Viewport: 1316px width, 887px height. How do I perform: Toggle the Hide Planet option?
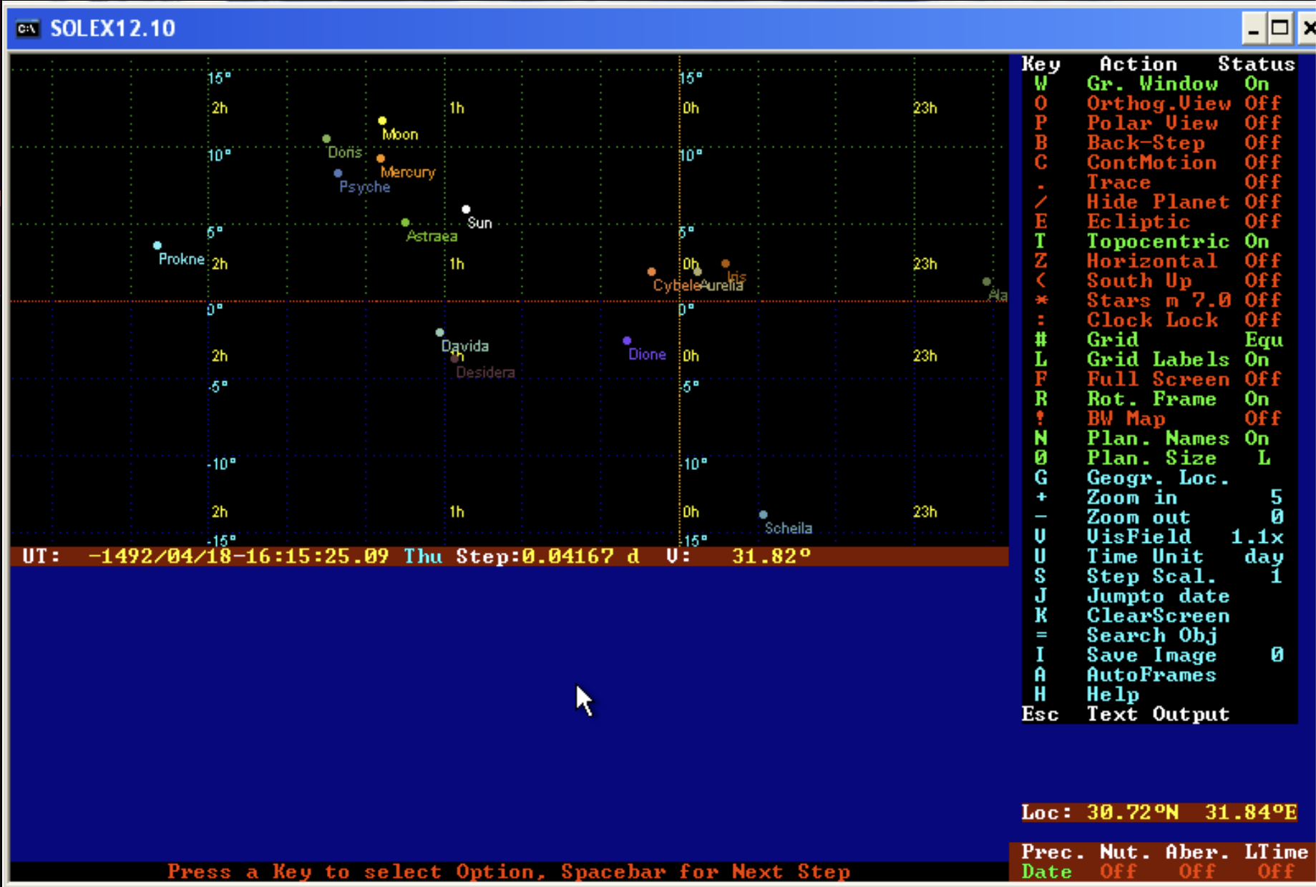tap(1158, 202)
